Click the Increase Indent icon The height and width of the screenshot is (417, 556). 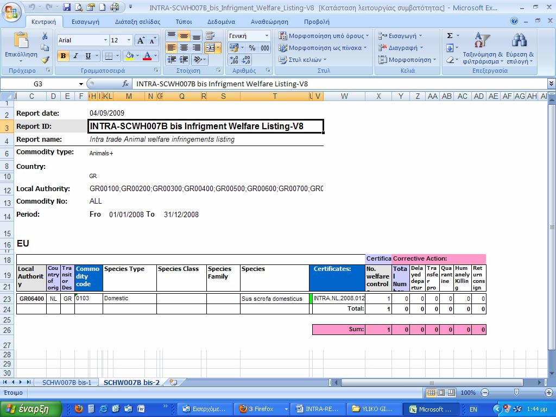[x=184, y=60]
